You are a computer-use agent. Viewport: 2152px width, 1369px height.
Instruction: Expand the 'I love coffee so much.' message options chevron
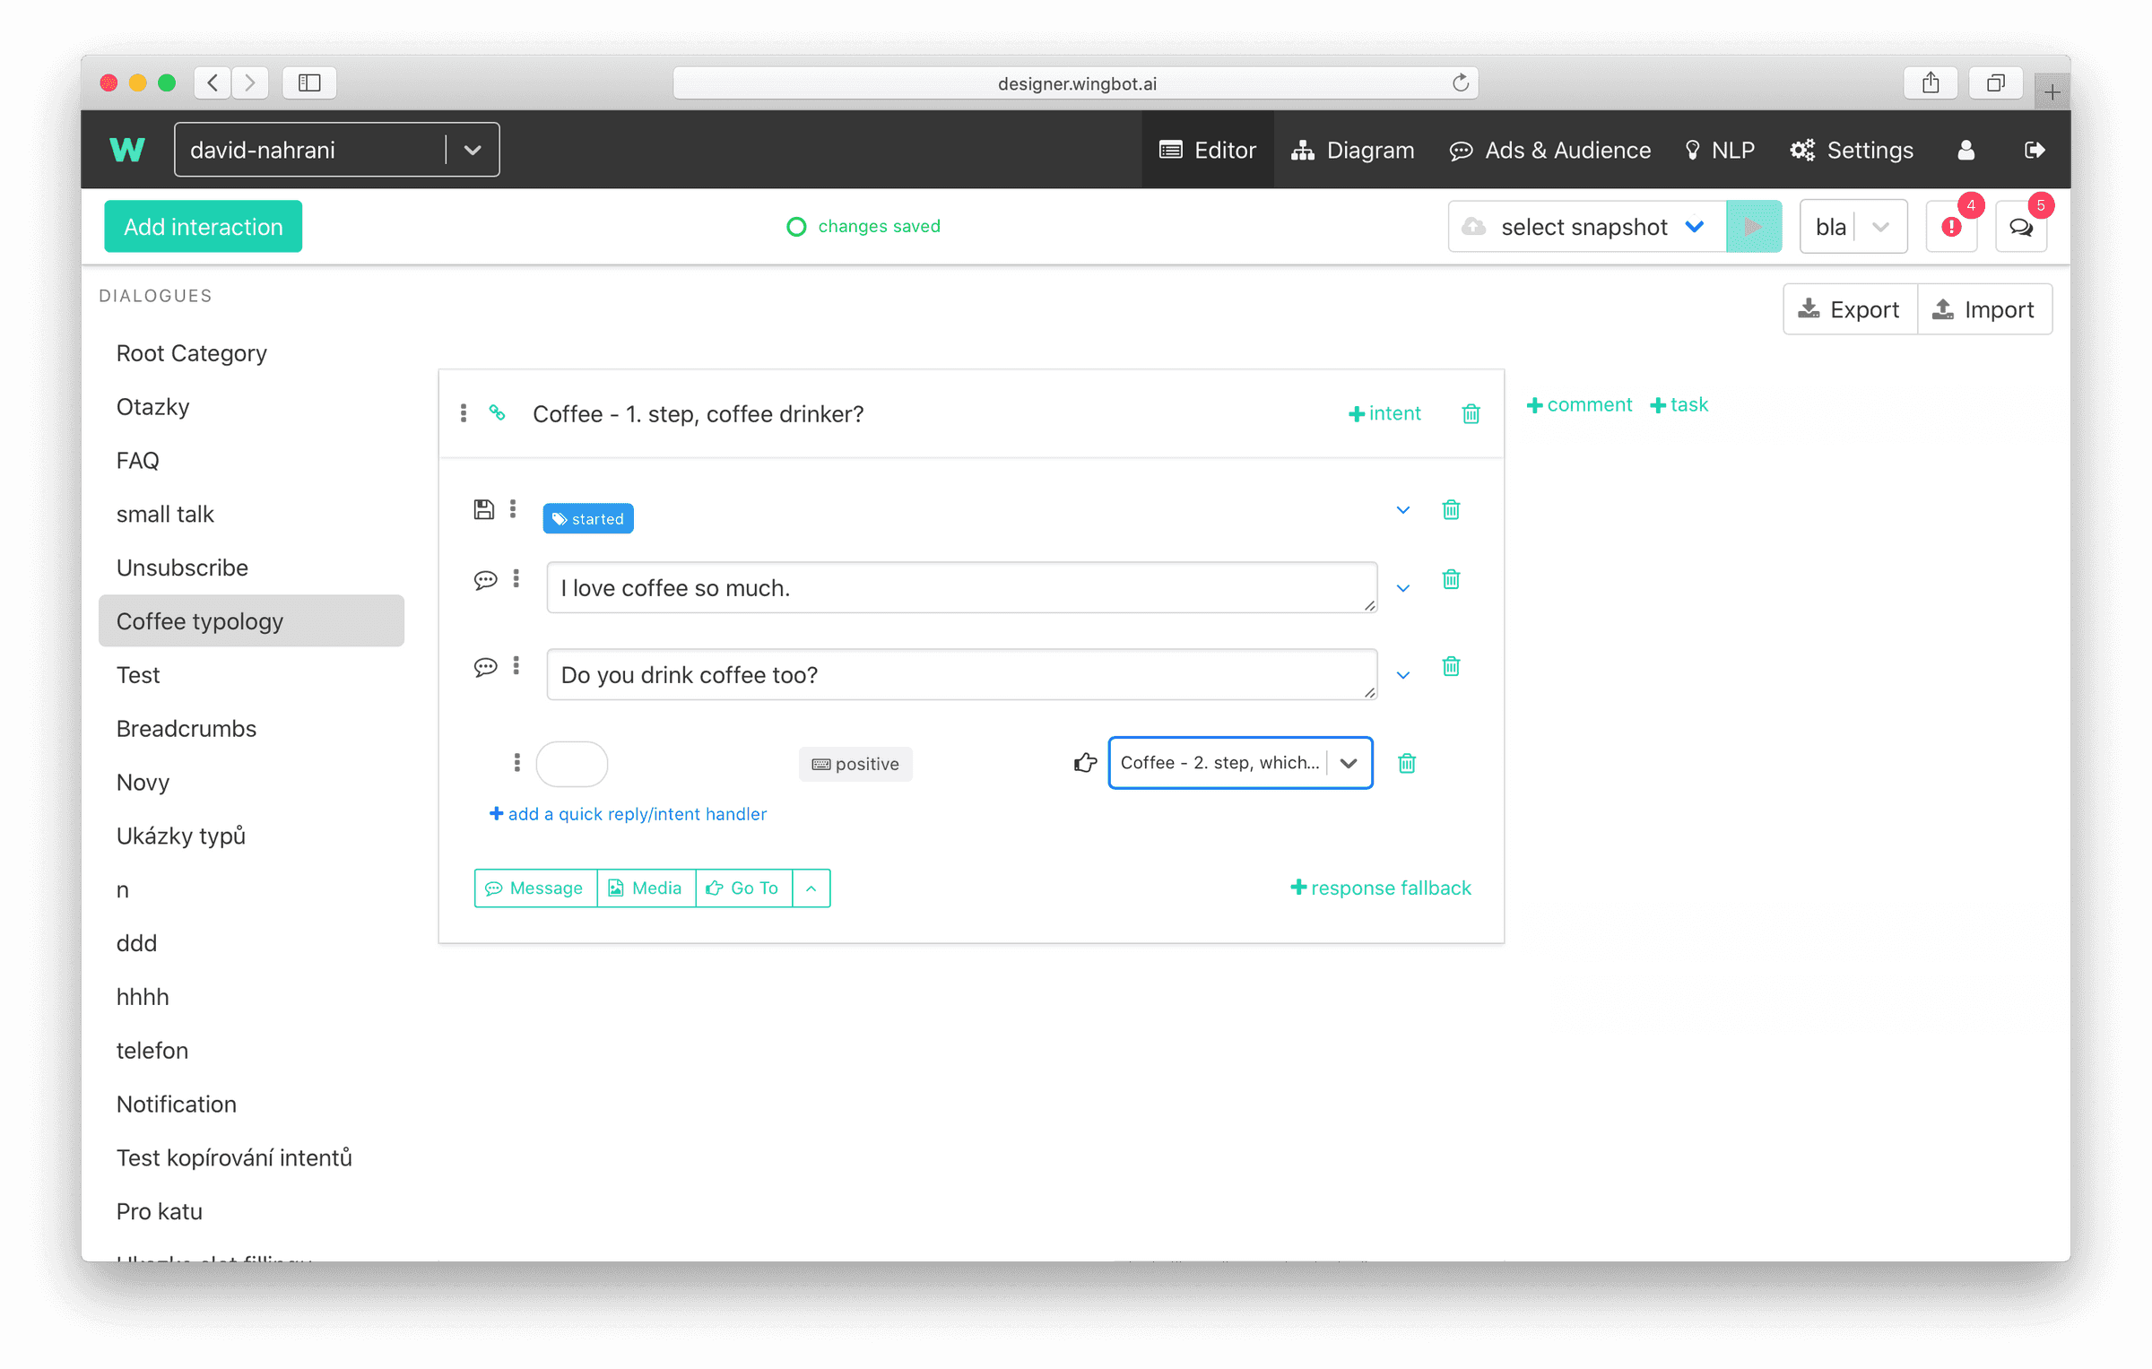click(1402, 588)
